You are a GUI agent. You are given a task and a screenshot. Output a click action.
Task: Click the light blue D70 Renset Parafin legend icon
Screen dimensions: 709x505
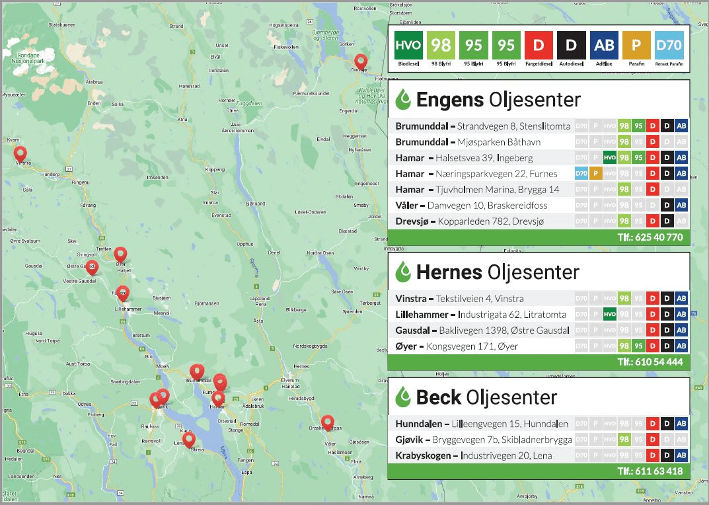669,45
